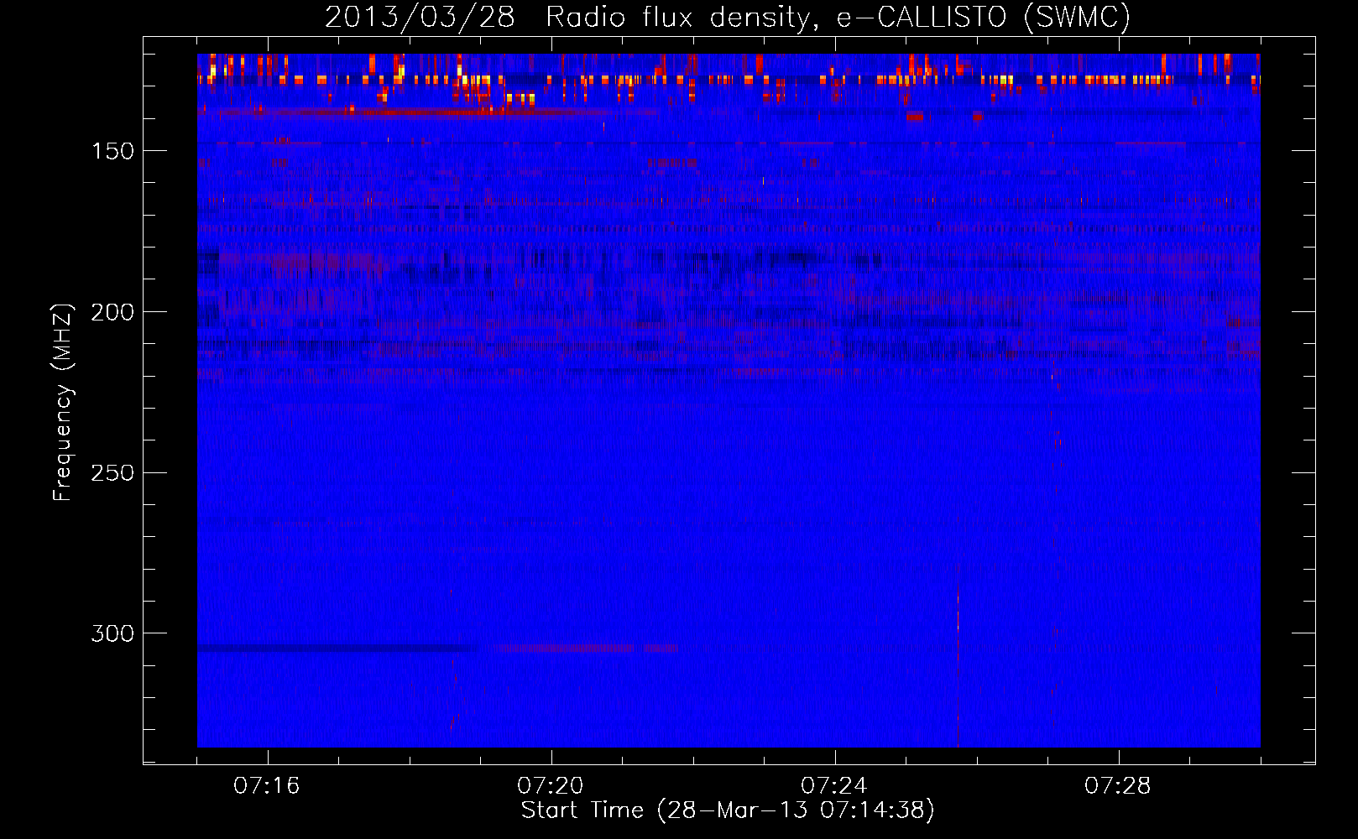The image size is (1358, 839).
Task: Click the 07:16 time tick label
Action: click(x=267, y=786)
